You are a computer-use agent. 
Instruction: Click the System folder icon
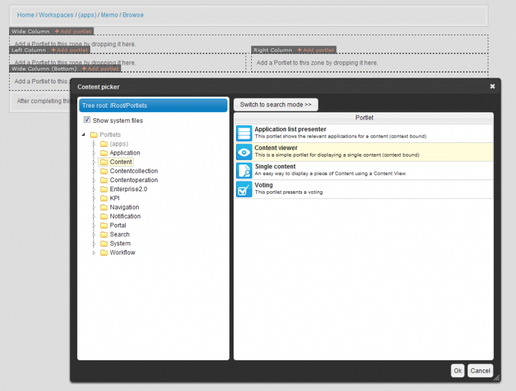[x=104, y=243]
